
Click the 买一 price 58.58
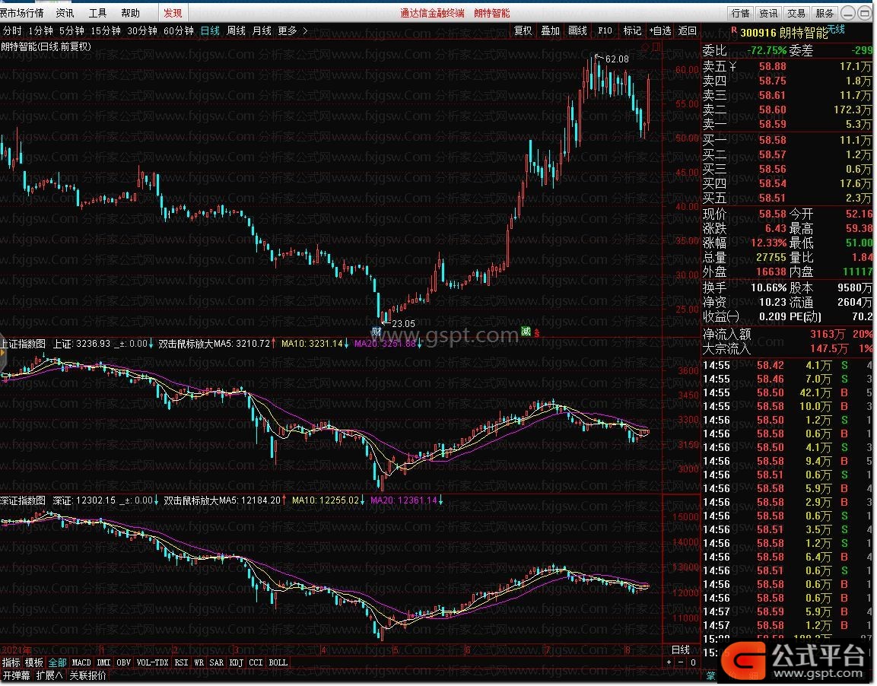coord(772,140)
